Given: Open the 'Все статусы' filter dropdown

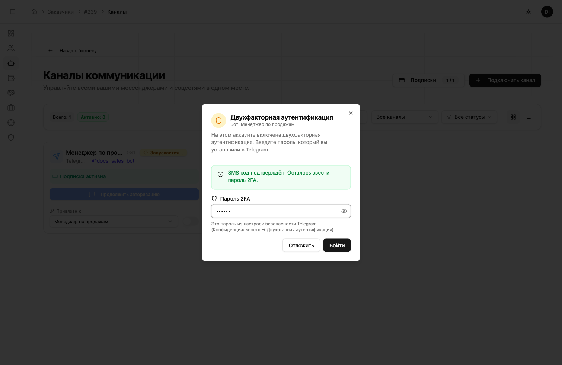Looking at the screenshot, I should point(469,117).
